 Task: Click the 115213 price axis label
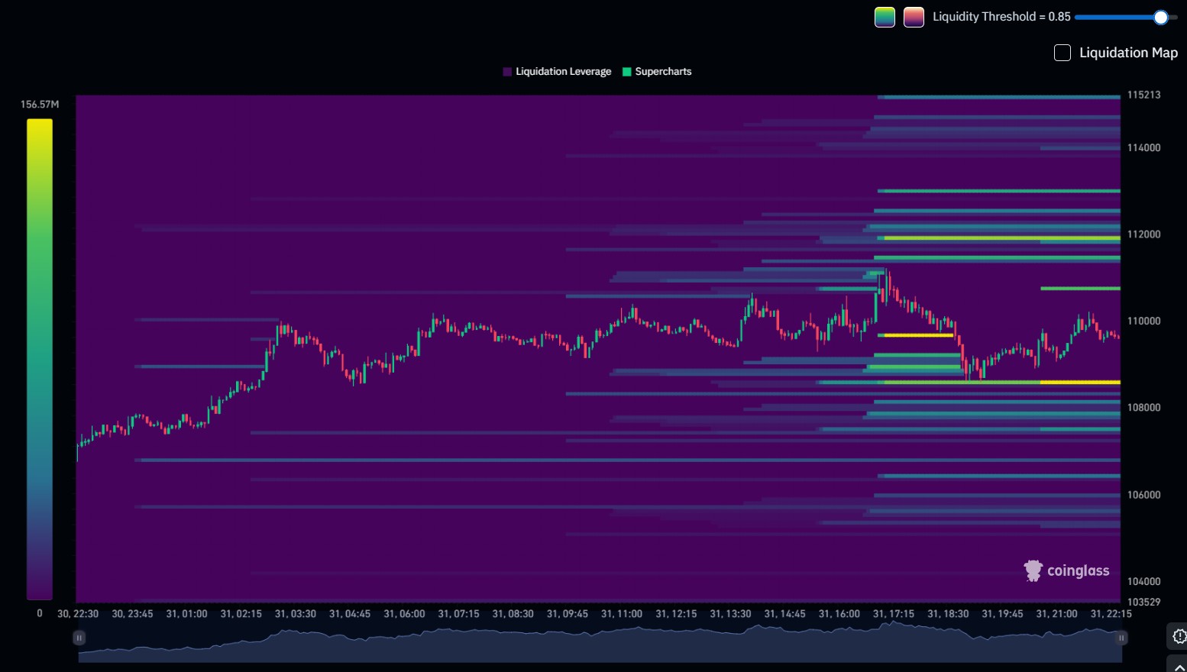coord(1143,95)
